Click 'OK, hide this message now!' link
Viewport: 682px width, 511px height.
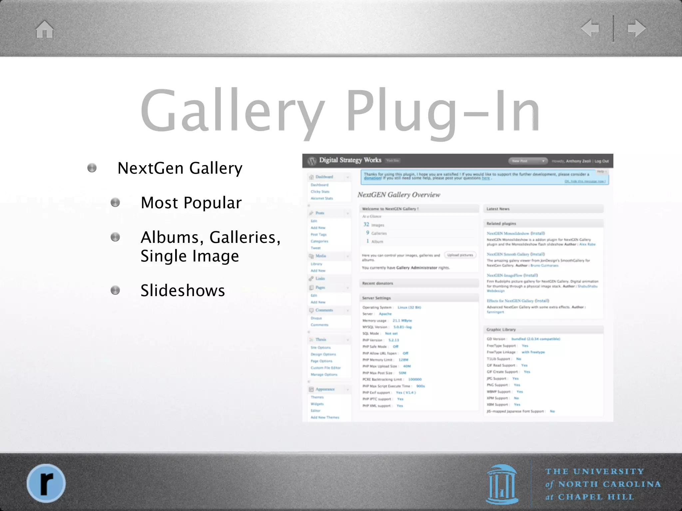[x=585, y=181]
